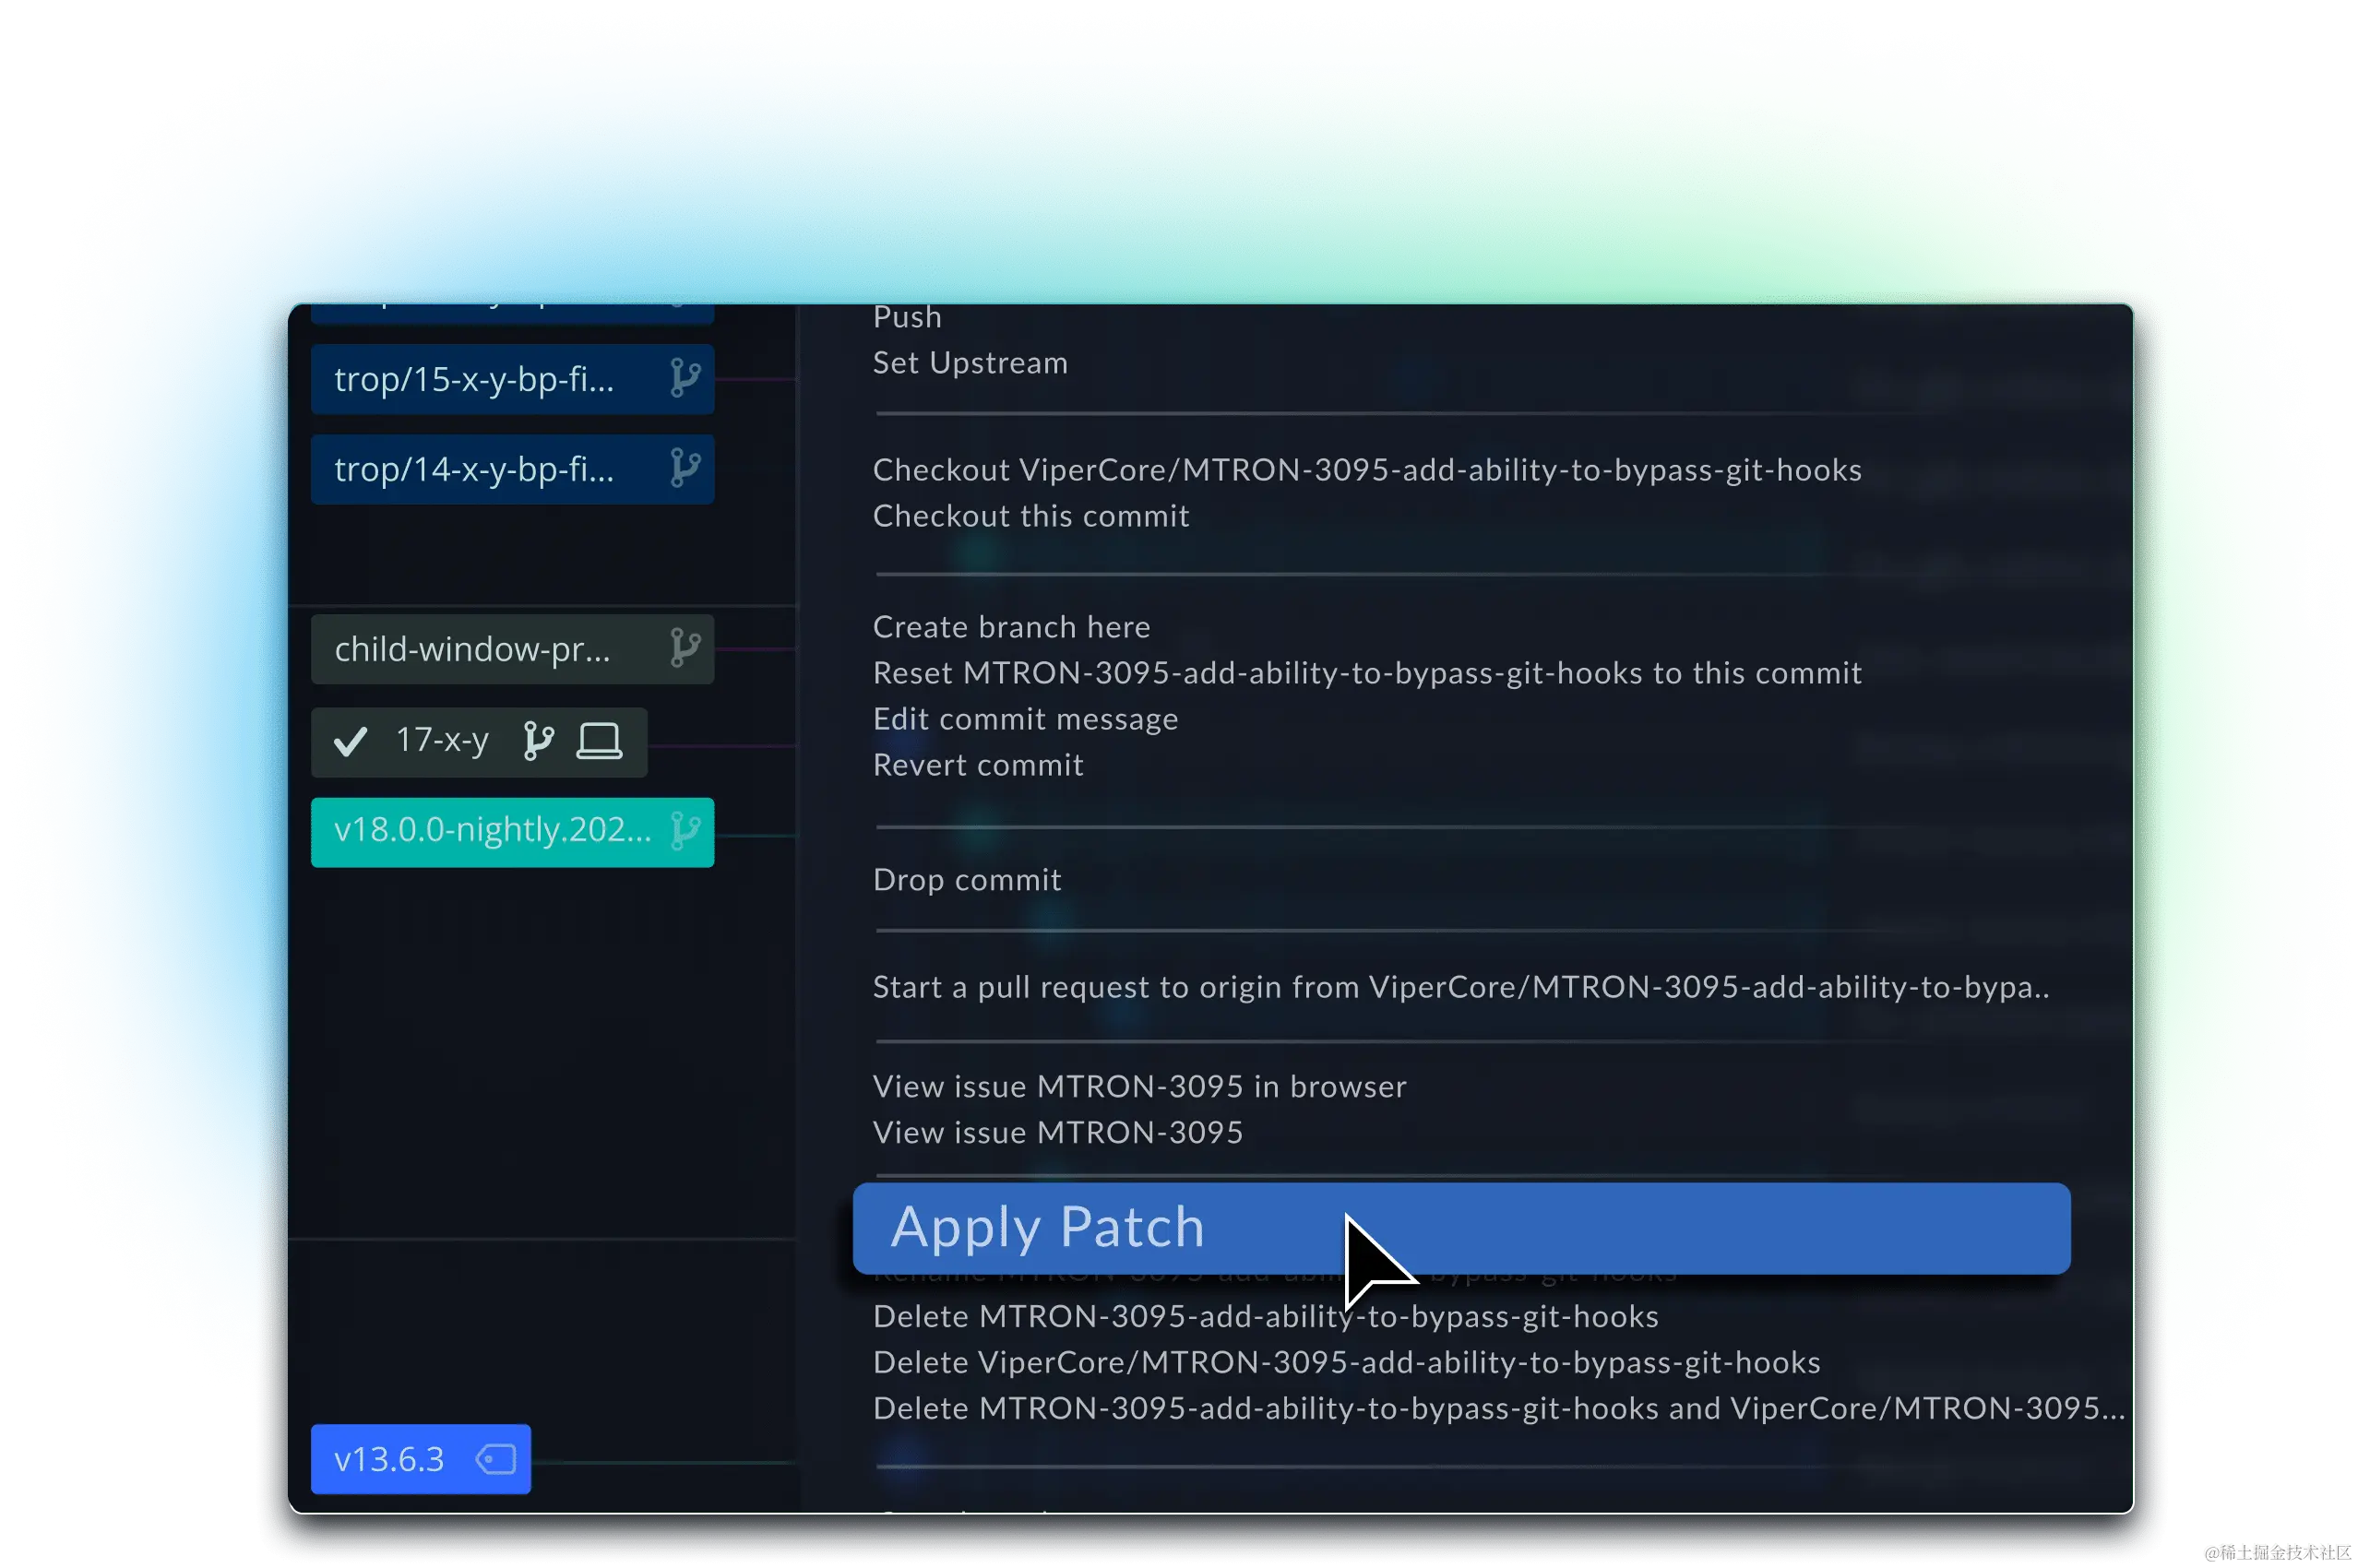Choose Drop commit option

click(966, 880)
